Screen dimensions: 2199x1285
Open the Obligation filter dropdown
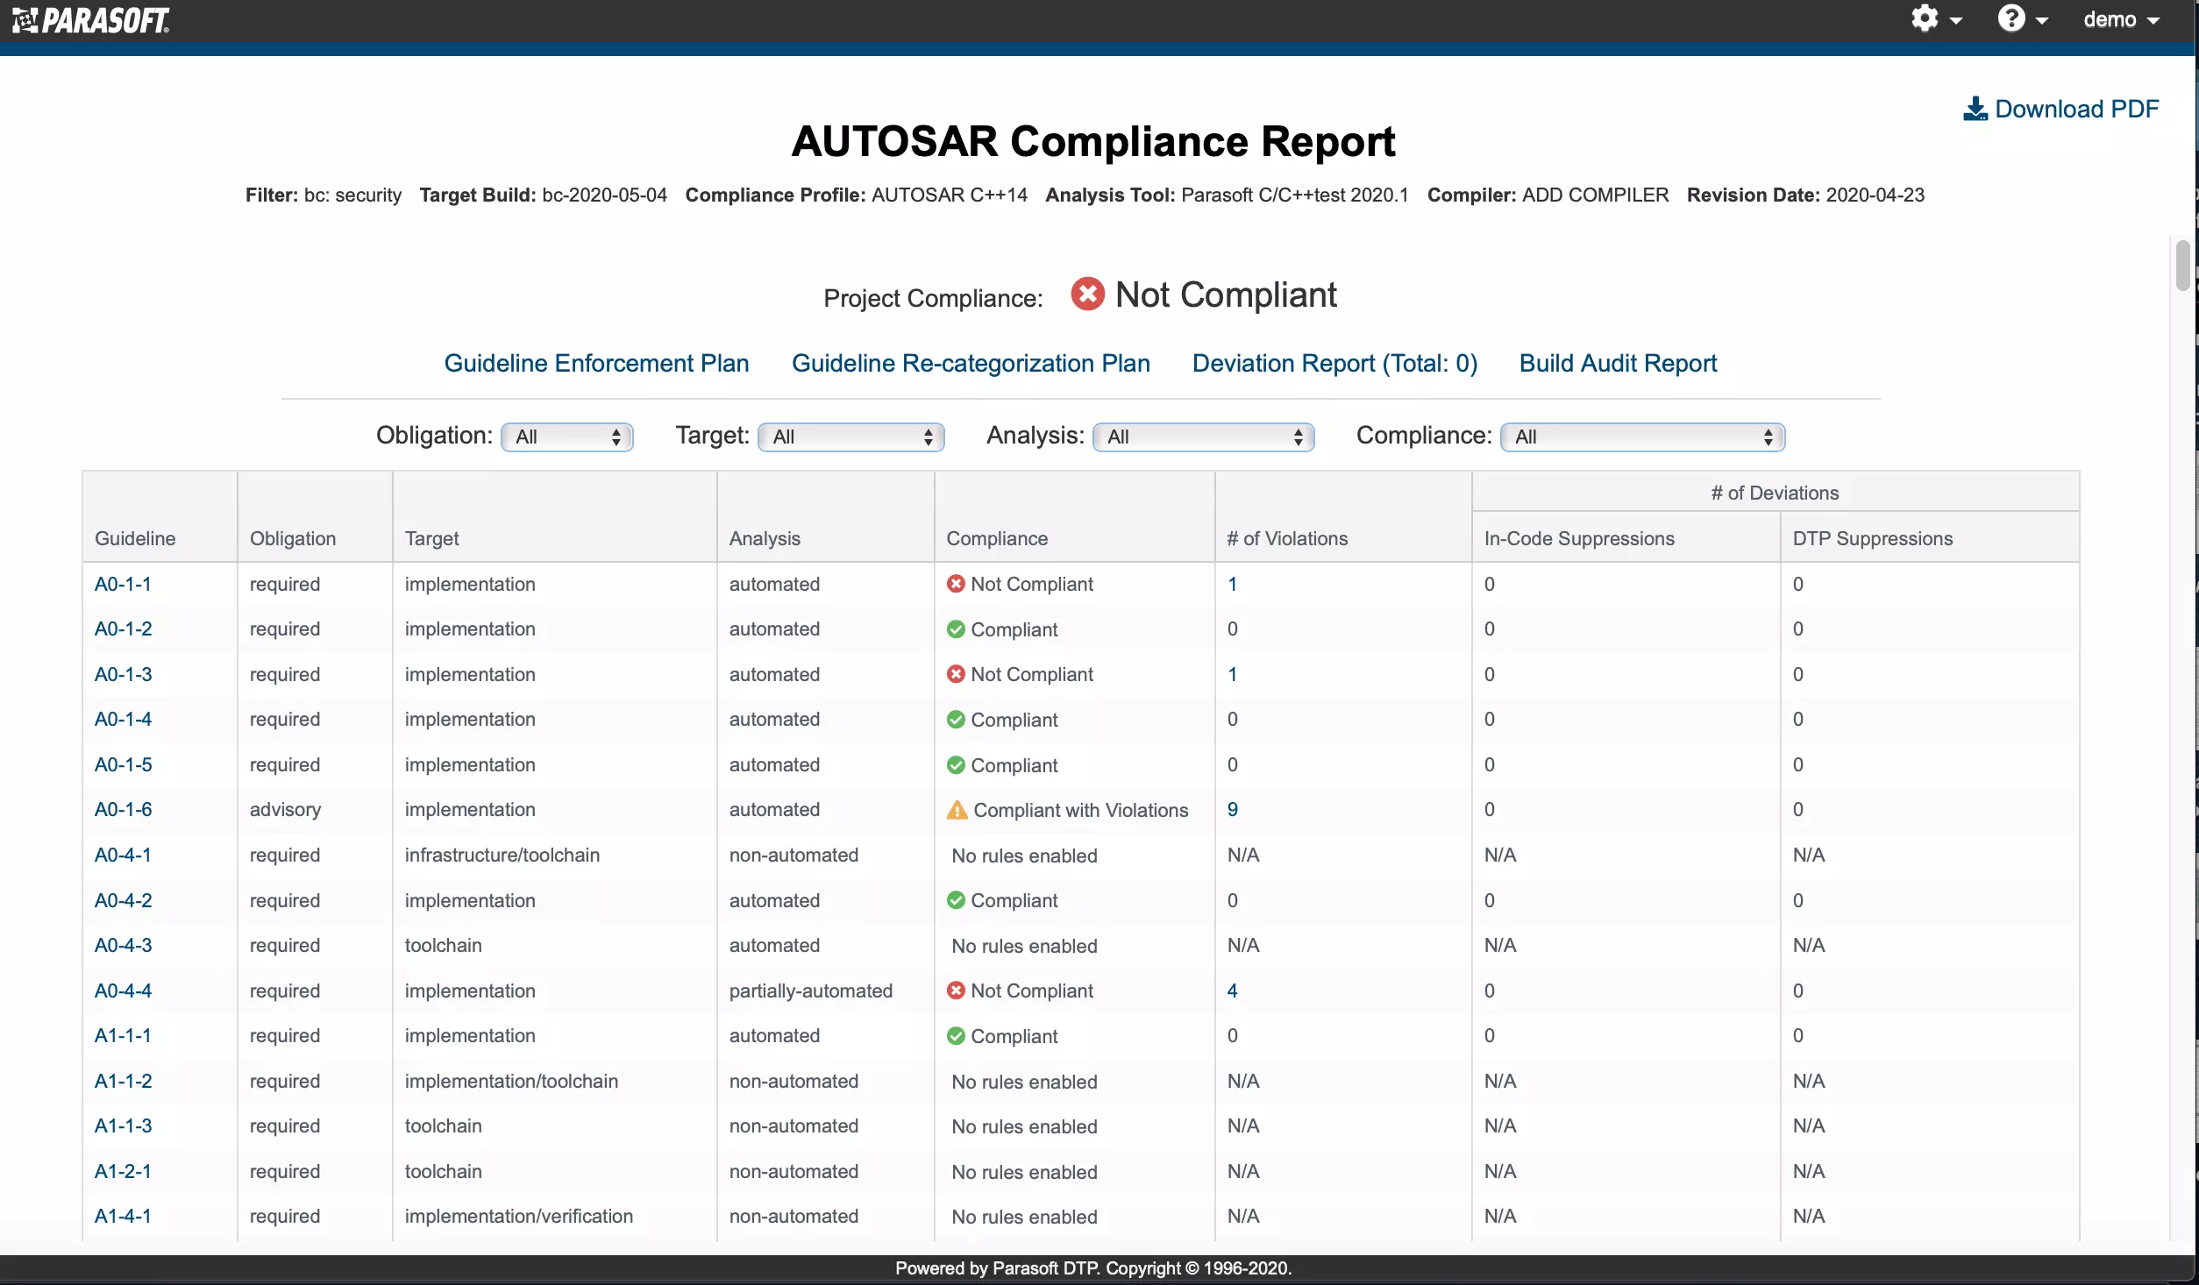pyautogui.click(x=567, y=437)
